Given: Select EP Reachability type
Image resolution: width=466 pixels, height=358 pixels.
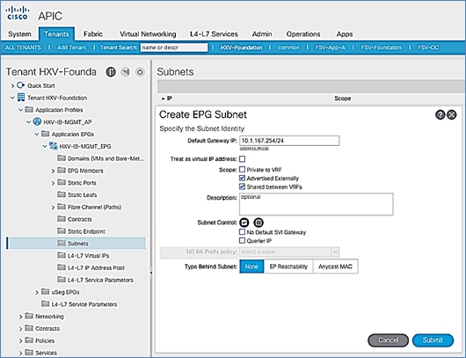Looking at the screenshot, I should point(288,267).
